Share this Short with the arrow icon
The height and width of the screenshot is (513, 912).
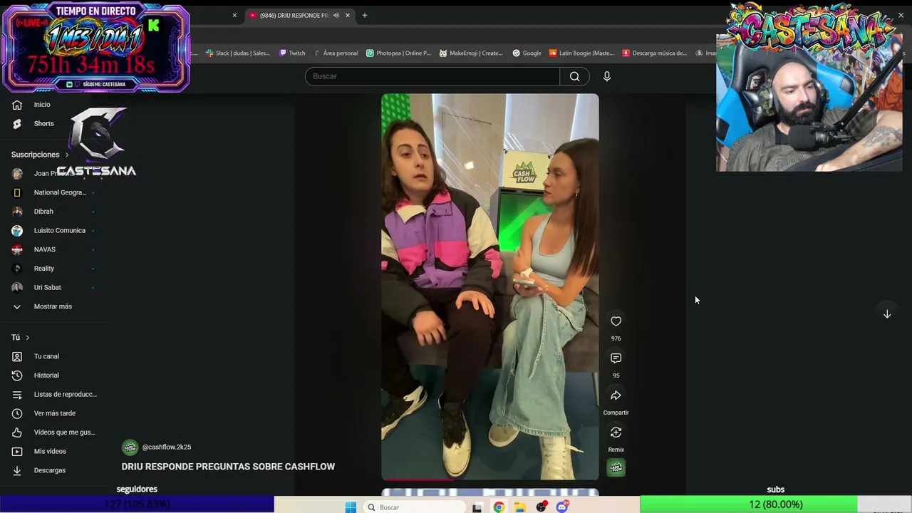(x=616, y=395)
